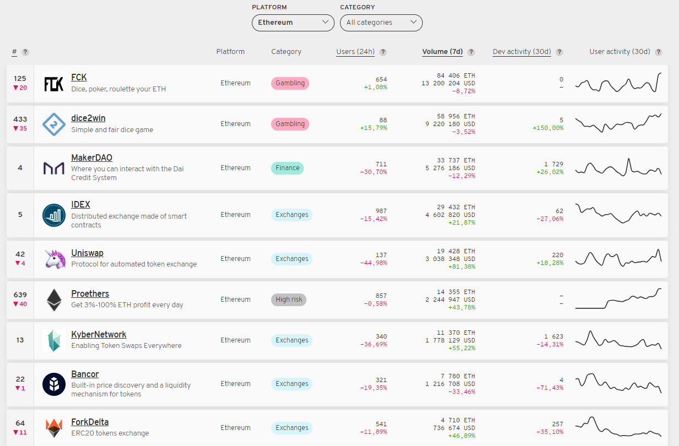Click the dice2win logo icon

pos(53,124)
